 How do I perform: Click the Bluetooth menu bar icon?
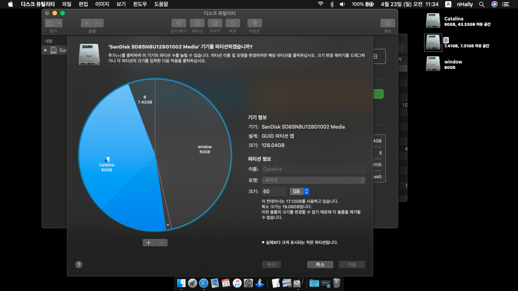click(x=332, y=4)
